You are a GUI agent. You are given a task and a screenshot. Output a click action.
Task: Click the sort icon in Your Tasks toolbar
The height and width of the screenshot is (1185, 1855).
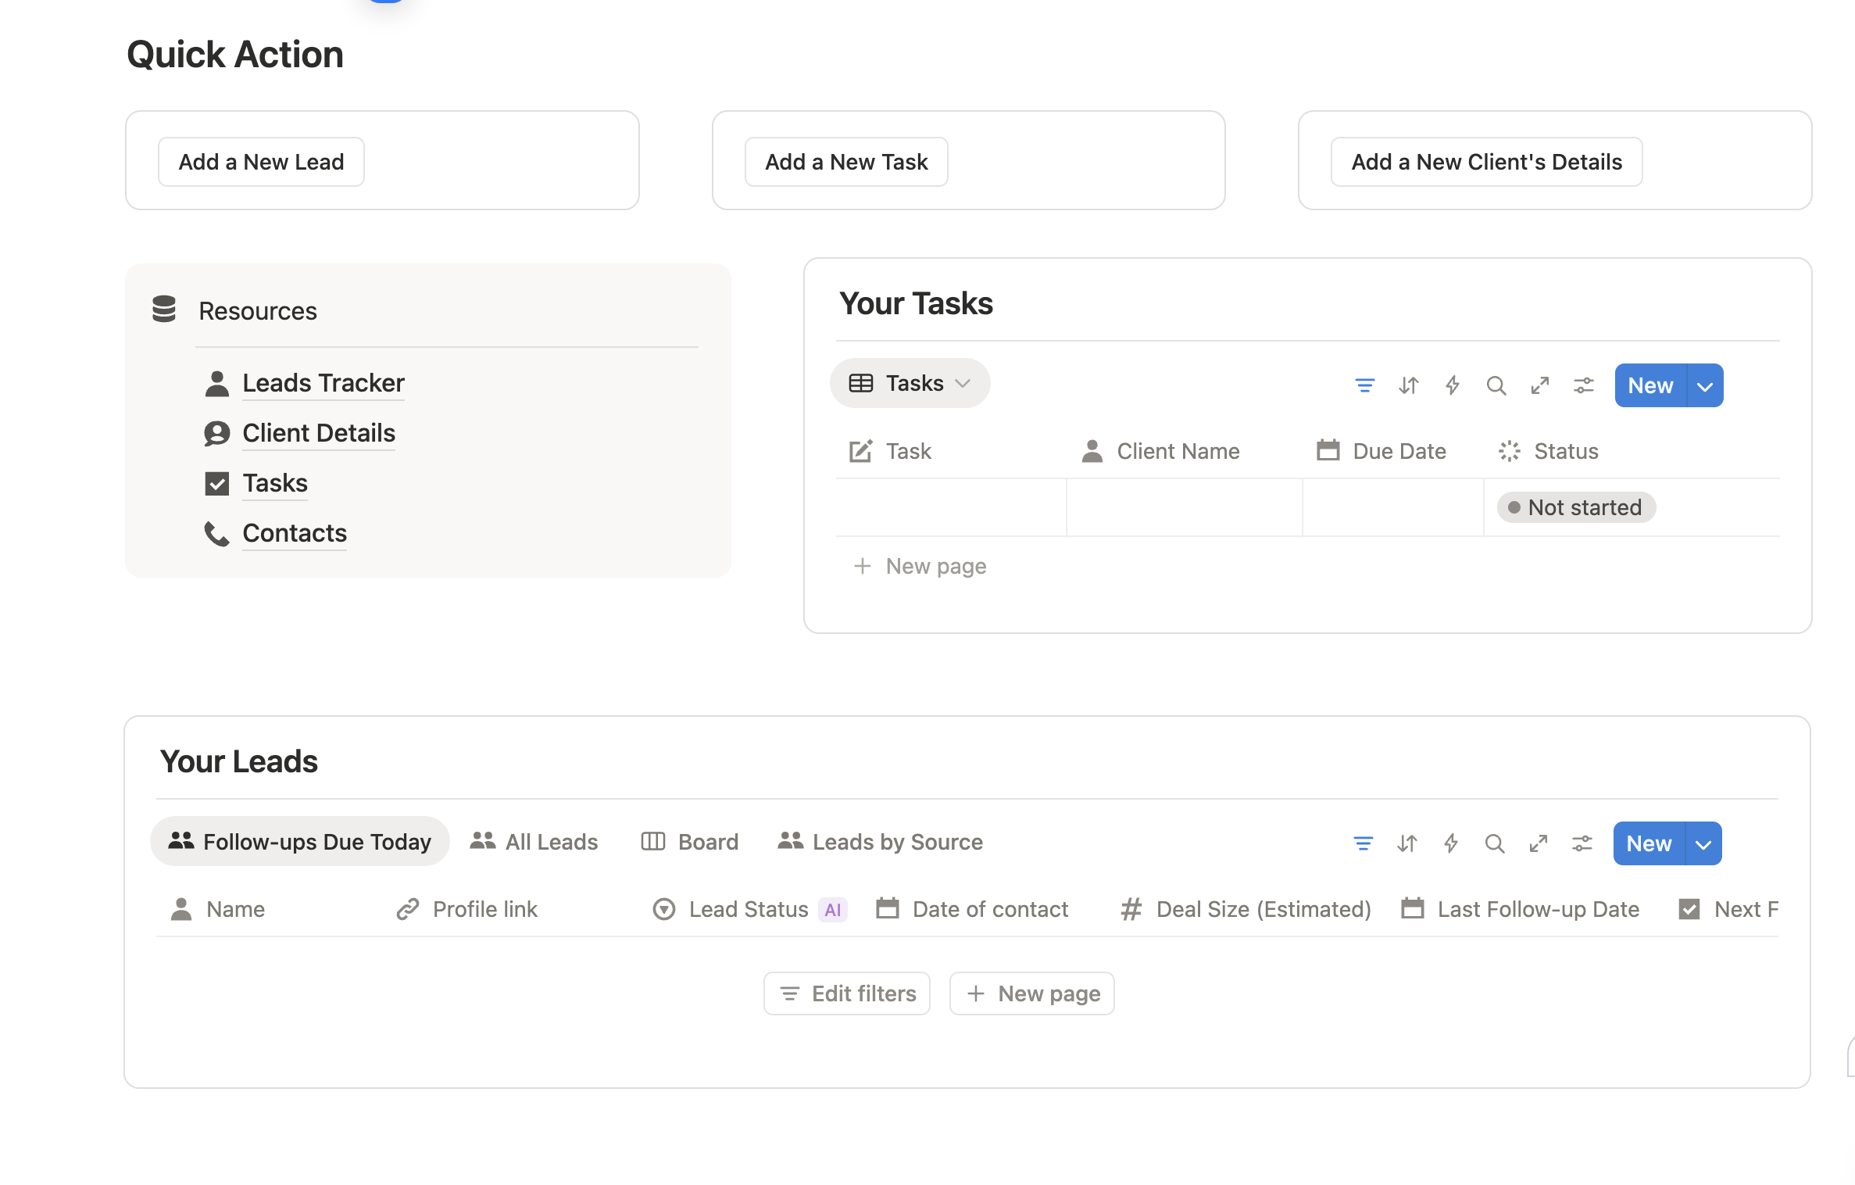point(1408,385)
